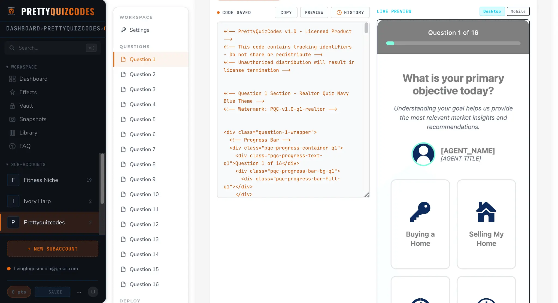Screen dimensions: 558x303
Task: Click the code editor vertical scrollbar
Action: [366, 28]
